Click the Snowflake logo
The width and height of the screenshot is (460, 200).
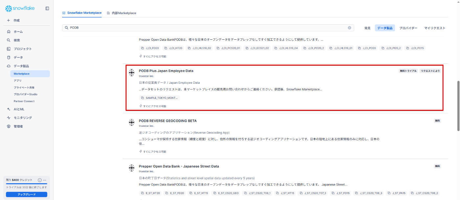pyautogui.click(x=20, y=9)
